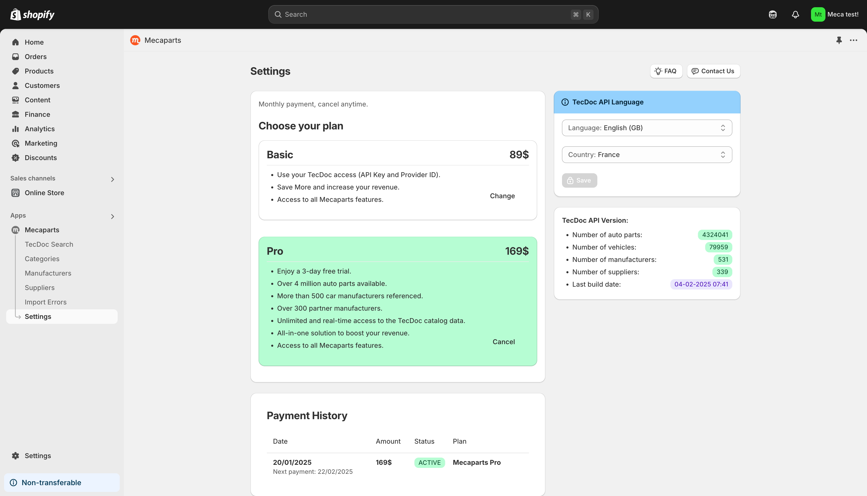The image size is (867, 496).
Task: Open the Language English (GB) dropdown
Action: point(647,128)
